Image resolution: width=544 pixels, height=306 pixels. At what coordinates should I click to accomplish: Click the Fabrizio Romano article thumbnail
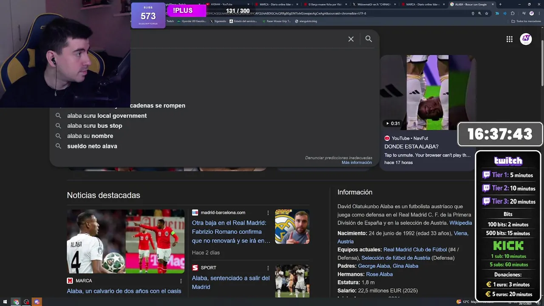(x=292, y=227)
